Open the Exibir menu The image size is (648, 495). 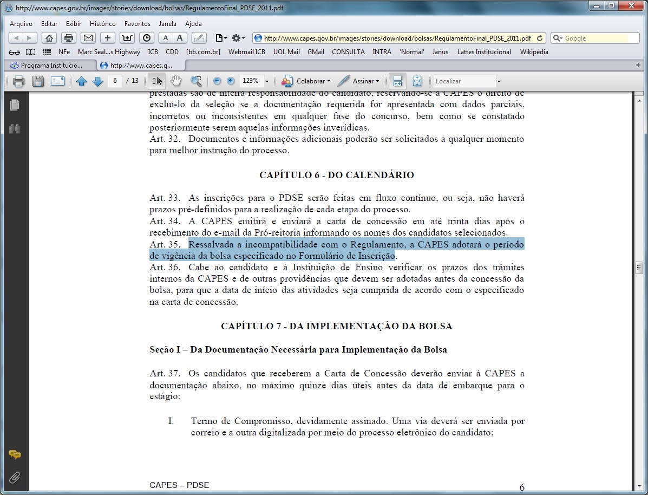74,24
